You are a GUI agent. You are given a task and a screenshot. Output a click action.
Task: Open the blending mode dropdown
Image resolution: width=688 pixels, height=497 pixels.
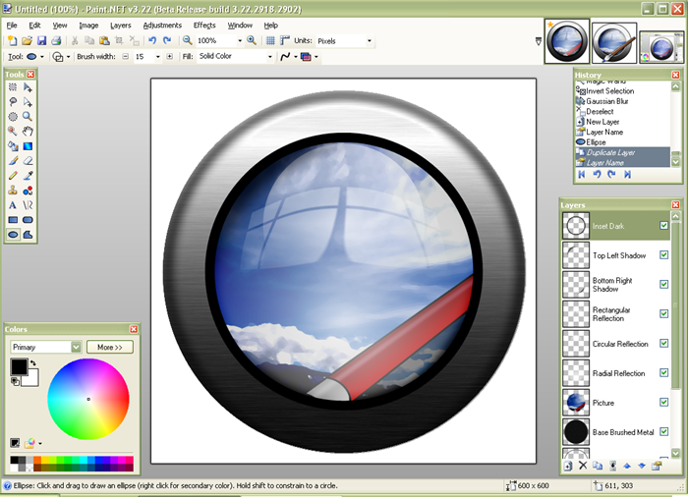coord(315,57)
